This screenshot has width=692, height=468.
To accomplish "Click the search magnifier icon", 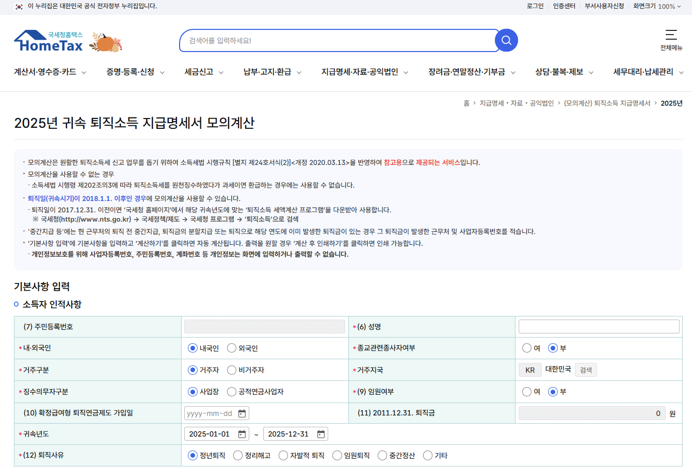I will tap(506, 40).
